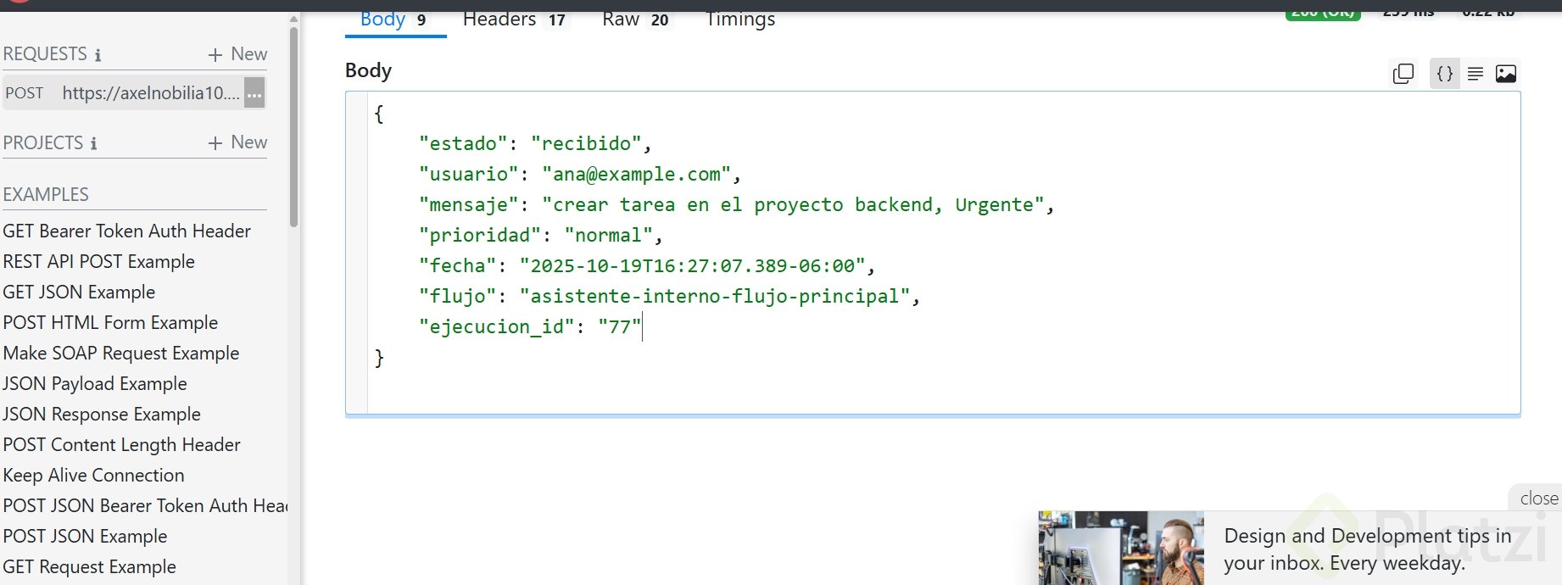This screenshot has height=585, width=1562.
Task: Click the sidebar vertical scrollbar
Action: tap(293, 127)
